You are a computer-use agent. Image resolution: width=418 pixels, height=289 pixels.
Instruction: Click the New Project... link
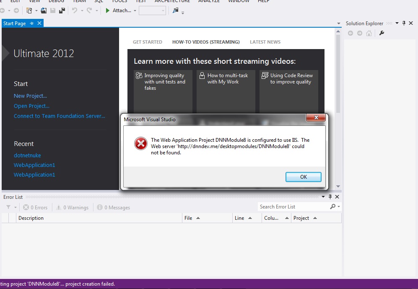tap(30, 96)
